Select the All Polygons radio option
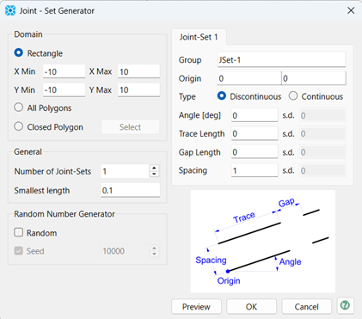 point(19,107)
